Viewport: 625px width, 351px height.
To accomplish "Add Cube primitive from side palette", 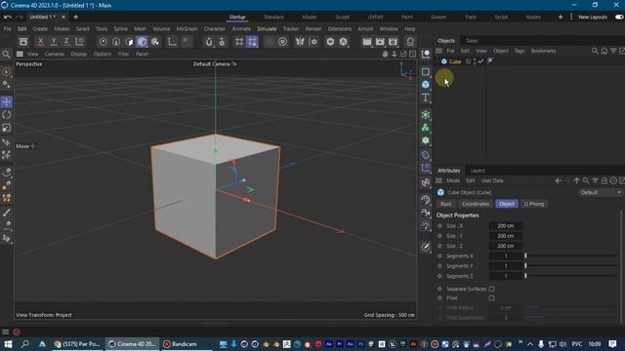I will (426, 85).
